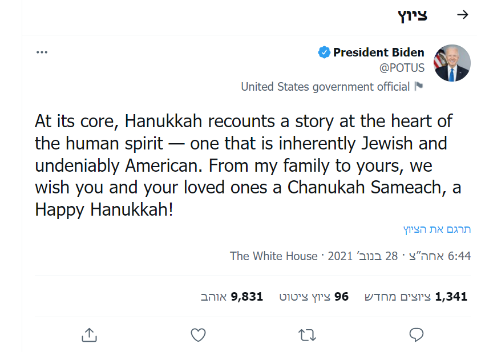Open the three-dot more options menu
Viewport: 477px width, 352px height.
(x=42, y=52)
